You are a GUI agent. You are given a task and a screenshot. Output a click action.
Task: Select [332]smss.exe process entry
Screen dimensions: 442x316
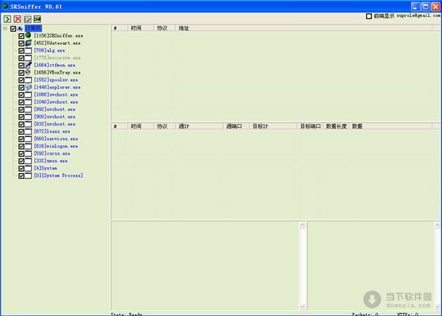(x=51, y=161)
